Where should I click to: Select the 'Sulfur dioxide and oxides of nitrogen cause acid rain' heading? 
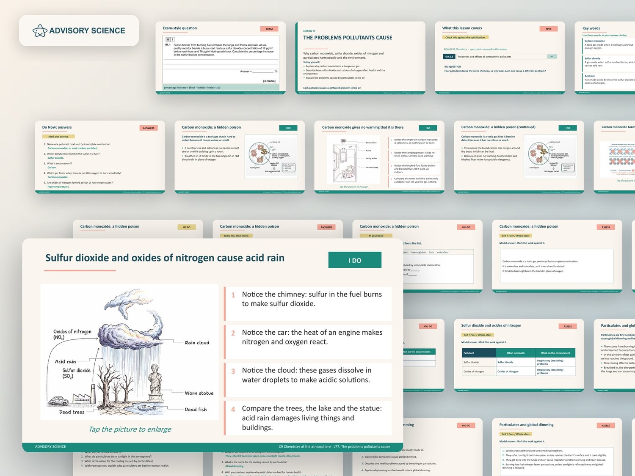165,258
